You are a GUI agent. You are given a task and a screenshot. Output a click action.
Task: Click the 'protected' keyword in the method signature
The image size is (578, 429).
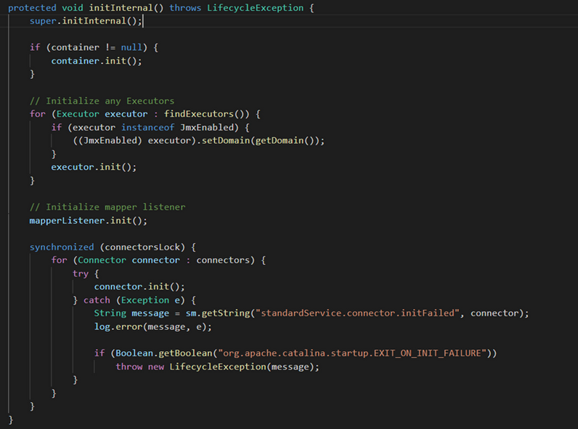32,8
